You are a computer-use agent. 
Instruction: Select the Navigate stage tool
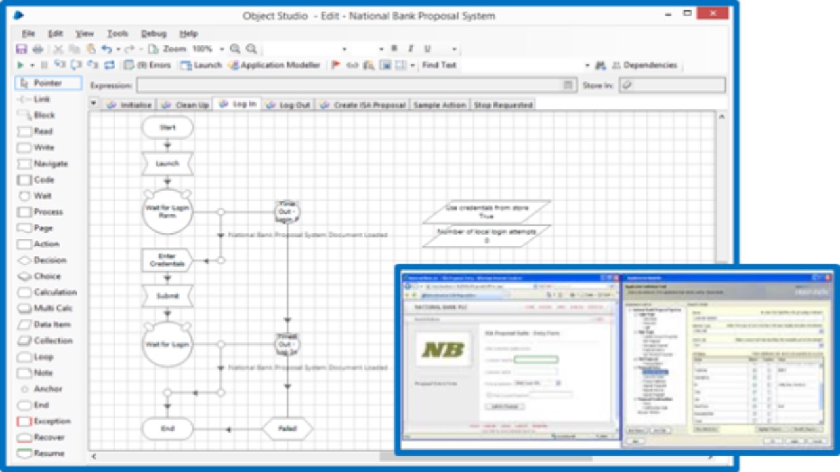[x=42, y=163]
